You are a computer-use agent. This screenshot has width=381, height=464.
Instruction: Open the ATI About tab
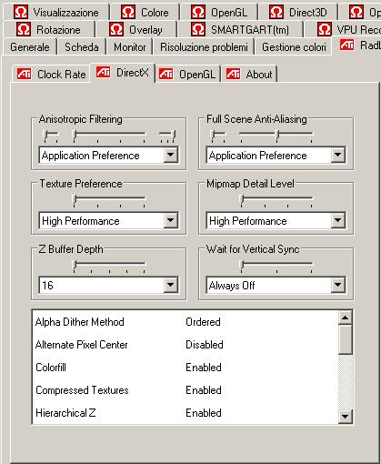(x=249, y=74)
